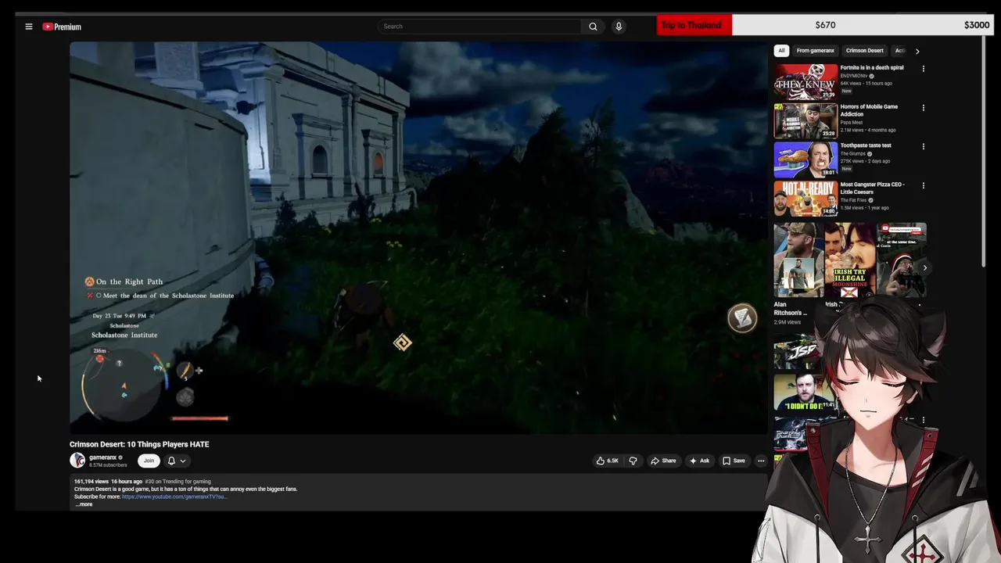
Task: Select the Crimson Desert chip
Action: 864,51
